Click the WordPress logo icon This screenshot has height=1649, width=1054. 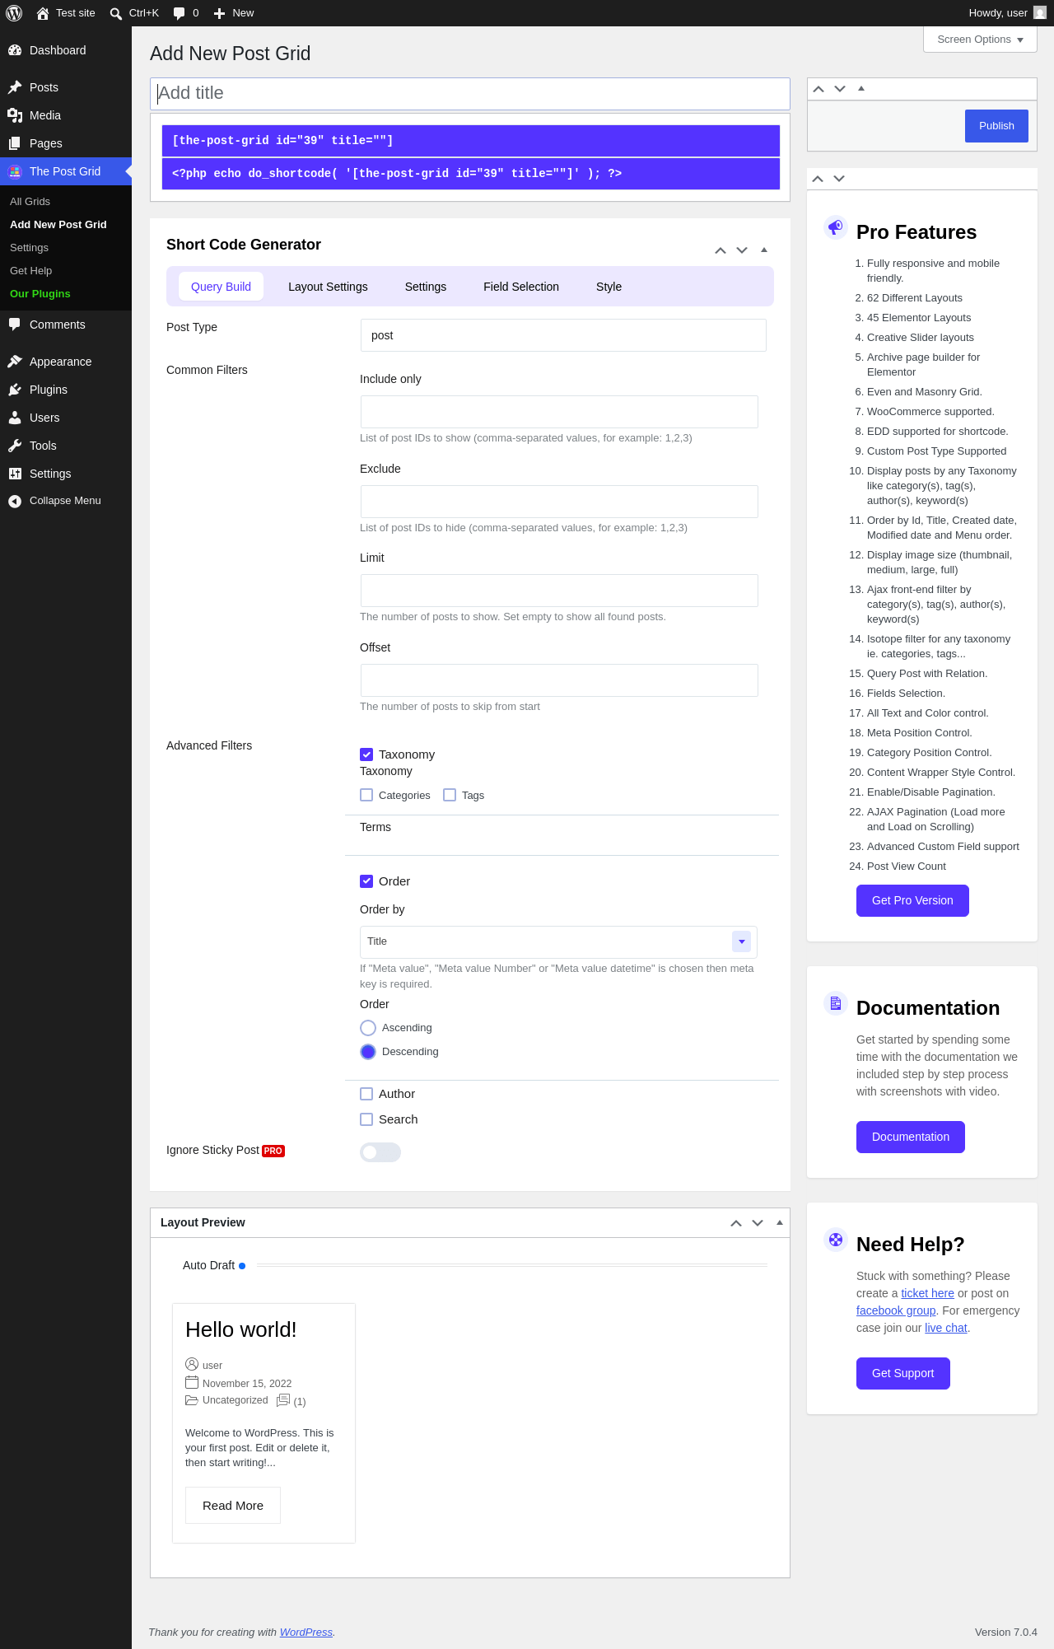pyautogui.click(x=14, y=13)
